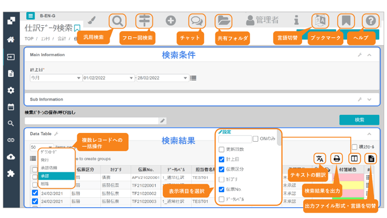Uncheck the 伝票区分 column checkbox
The height and width of the screenshot is (218, 387).
pyautogui.click(x=221, y=169)
